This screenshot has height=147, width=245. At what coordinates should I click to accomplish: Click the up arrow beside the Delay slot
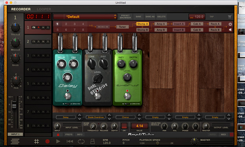[79, 115]
